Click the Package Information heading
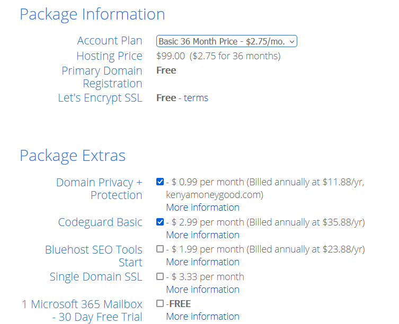Image resolution: width=399 pixels, height=324 pixels. coord(92,14)
